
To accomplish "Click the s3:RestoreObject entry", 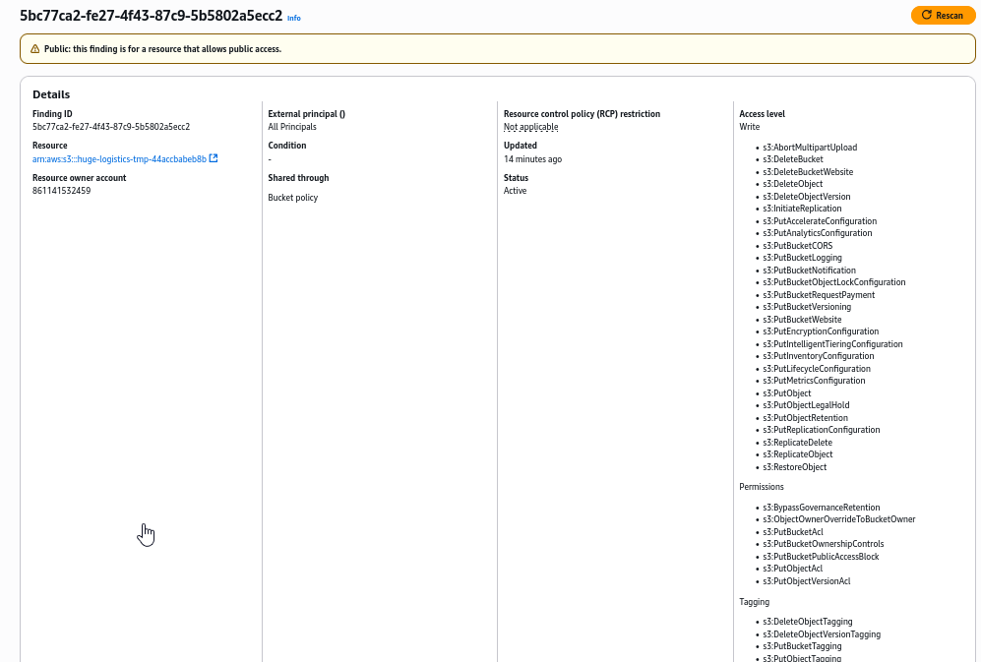I will point(795,467).
